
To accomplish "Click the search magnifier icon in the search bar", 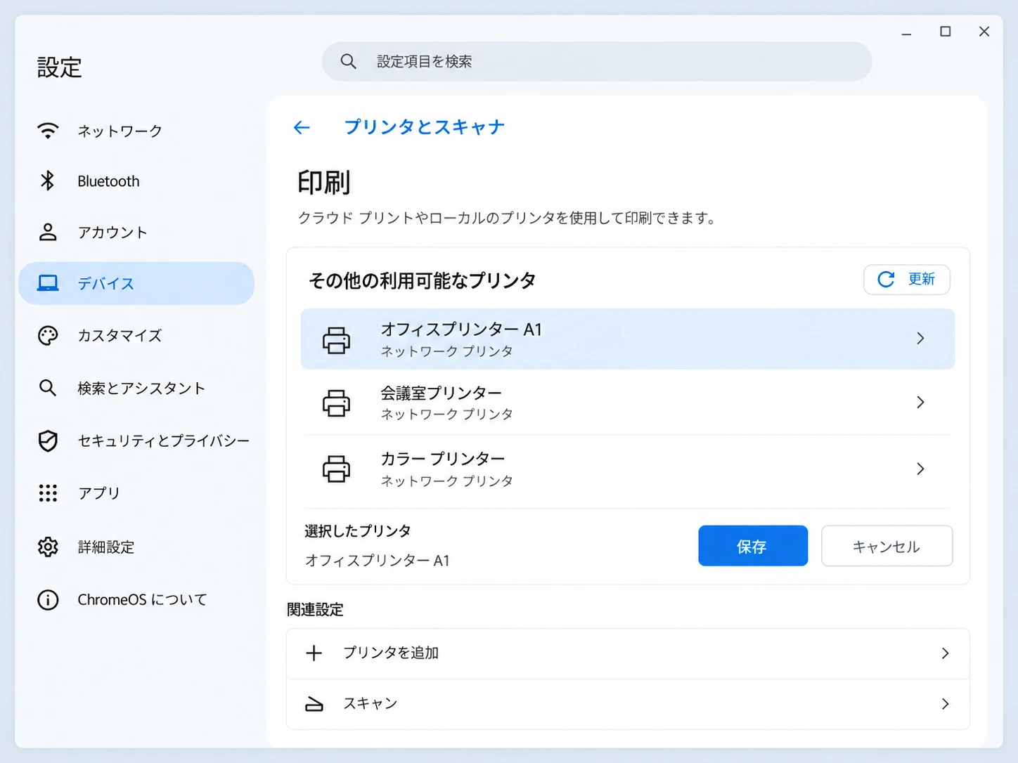I will click(x=348, y=62).
